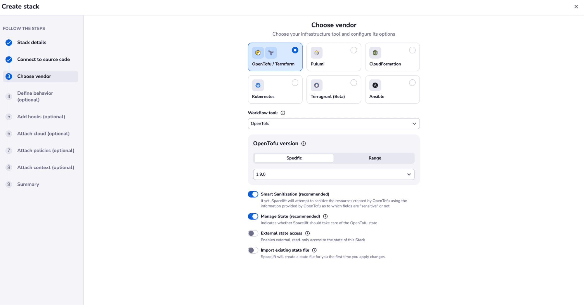Image resolution: width=584 pixels, height=305 pixels.
Task: Select the OpenTofu / Terraform radio button
Action: 295,50
